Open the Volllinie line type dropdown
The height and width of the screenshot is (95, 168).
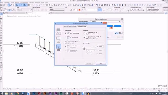coord(57,10)
